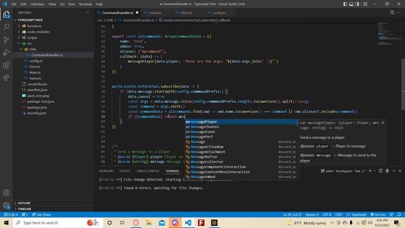Open Source Control view in activity bar
This screenshot has width=405, height=228.
[6, 39]
